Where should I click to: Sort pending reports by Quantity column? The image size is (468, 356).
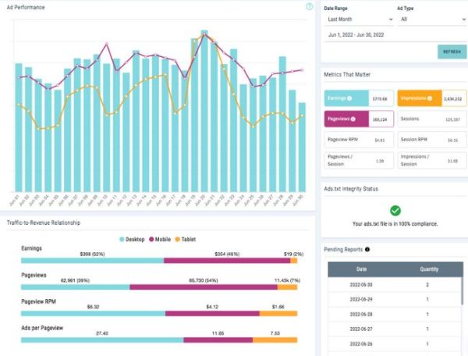[428, 269]
